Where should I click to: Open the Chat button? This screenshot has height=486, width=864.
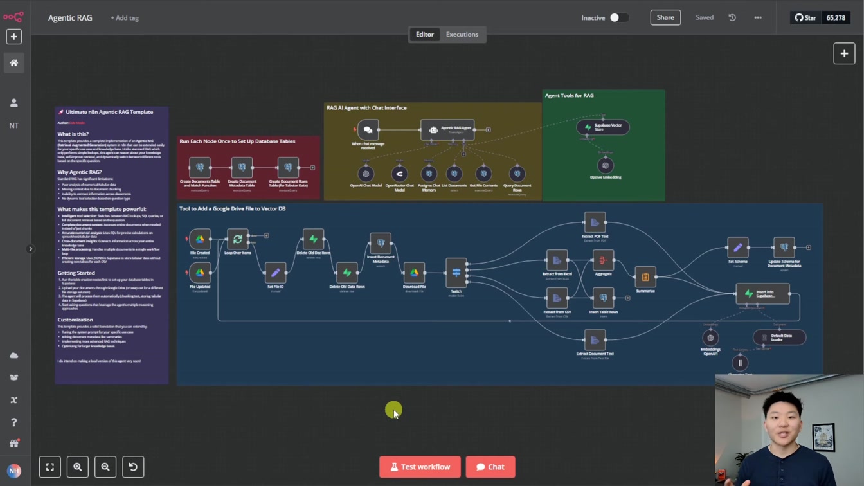tap(491, 467)
